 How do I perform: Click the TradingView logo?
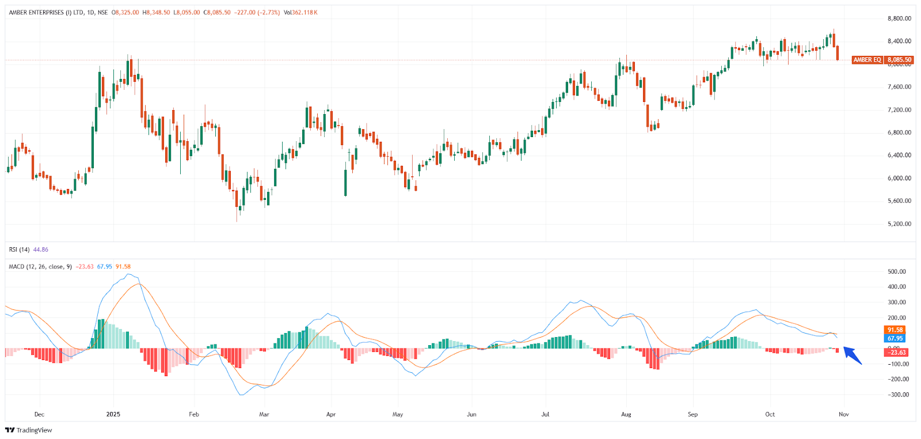click(29, 430)
